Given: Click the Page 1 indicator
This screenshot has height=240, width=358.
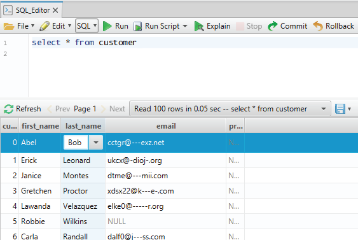Looking at the screenshot, I should coord(85,109).
